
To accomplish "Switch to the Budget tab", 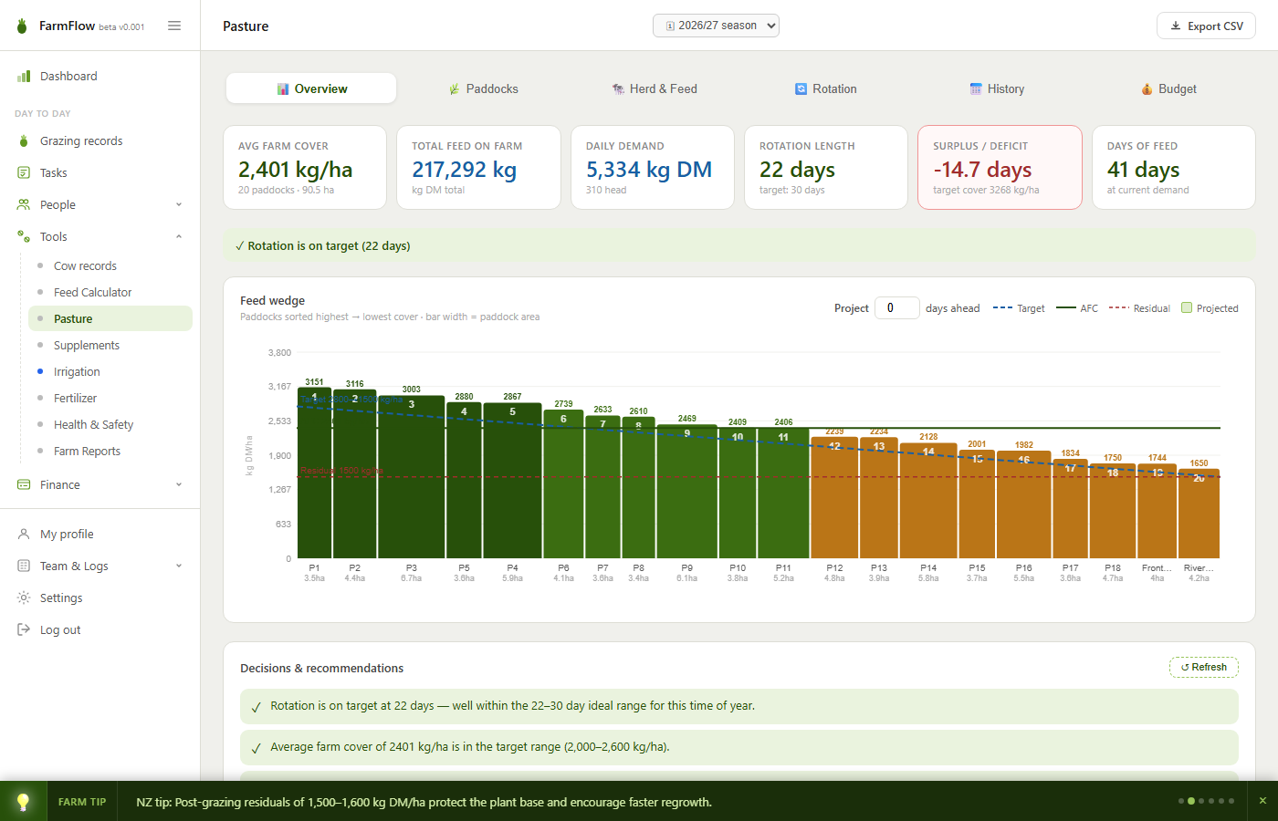I will point(1168,88).
